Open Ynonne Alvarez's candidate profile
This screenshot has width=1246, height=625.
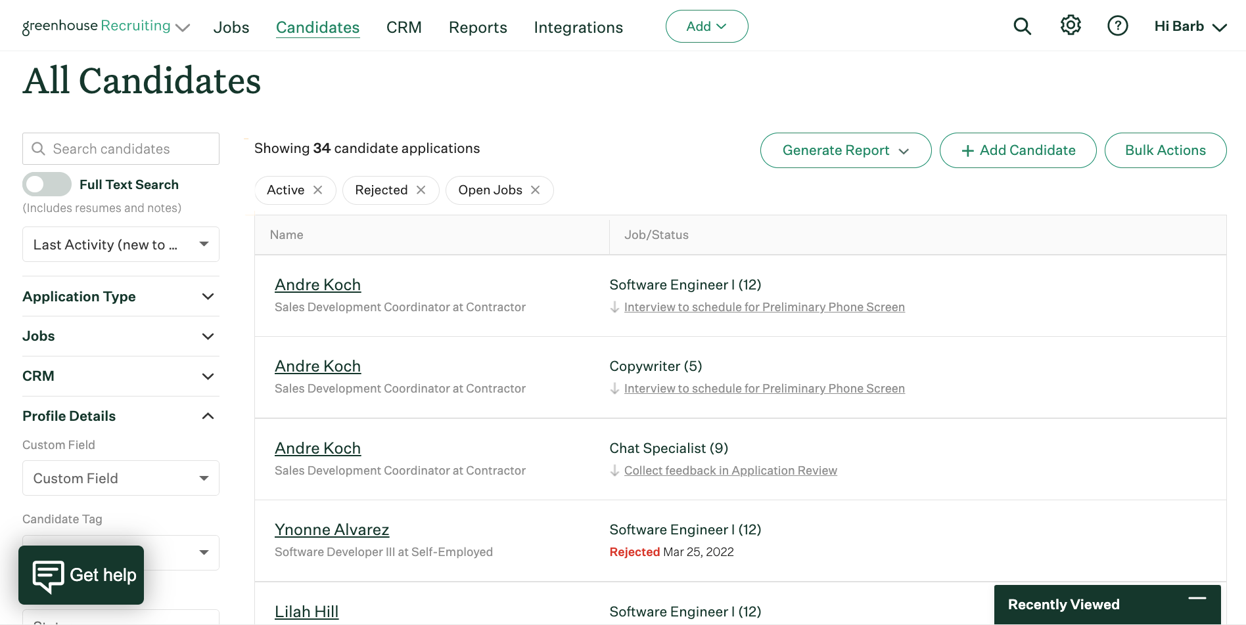[x=332, y=530]
